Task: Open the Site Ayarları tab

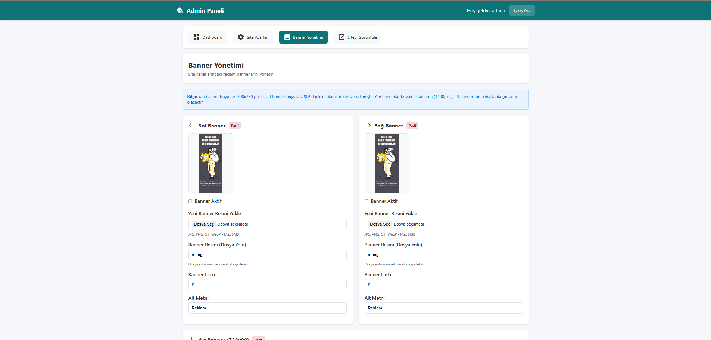Action: [x=253, y=37]
